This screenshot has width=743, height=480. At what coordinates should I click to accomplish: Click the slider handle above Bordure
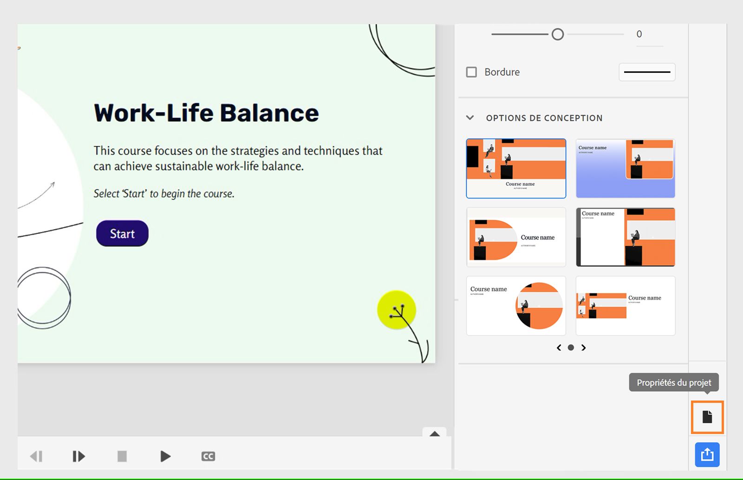[x=558, y=34]
